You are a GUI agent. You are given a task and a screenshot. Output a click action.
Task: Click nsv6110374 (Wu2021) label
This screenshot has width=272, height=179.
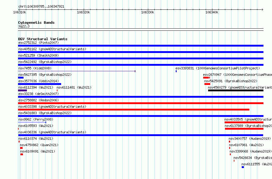click(x=36, y=139)
